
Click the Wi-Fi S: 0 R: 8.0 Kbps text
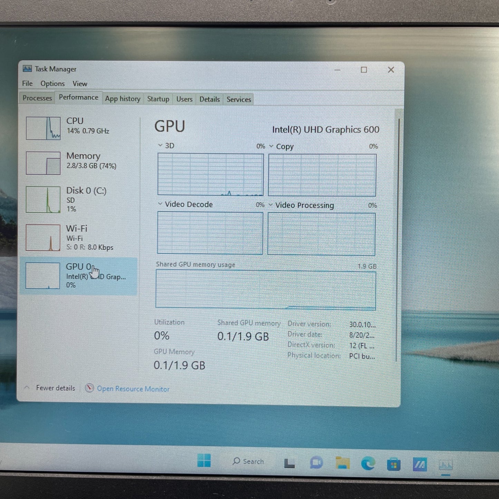pos(90,247)
